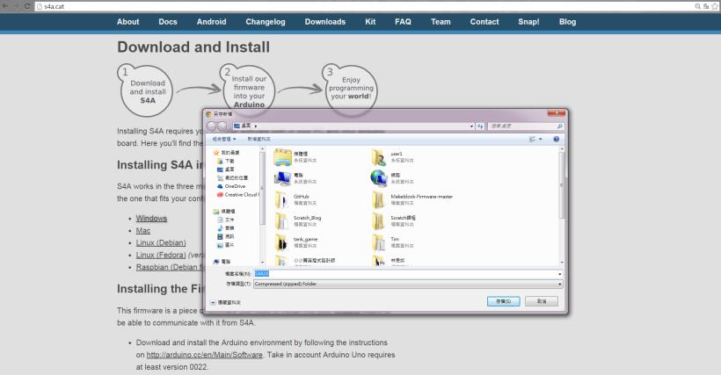721x375 pixels.
Task: Open the view options dropdown arrow
Action: (541, 139)
